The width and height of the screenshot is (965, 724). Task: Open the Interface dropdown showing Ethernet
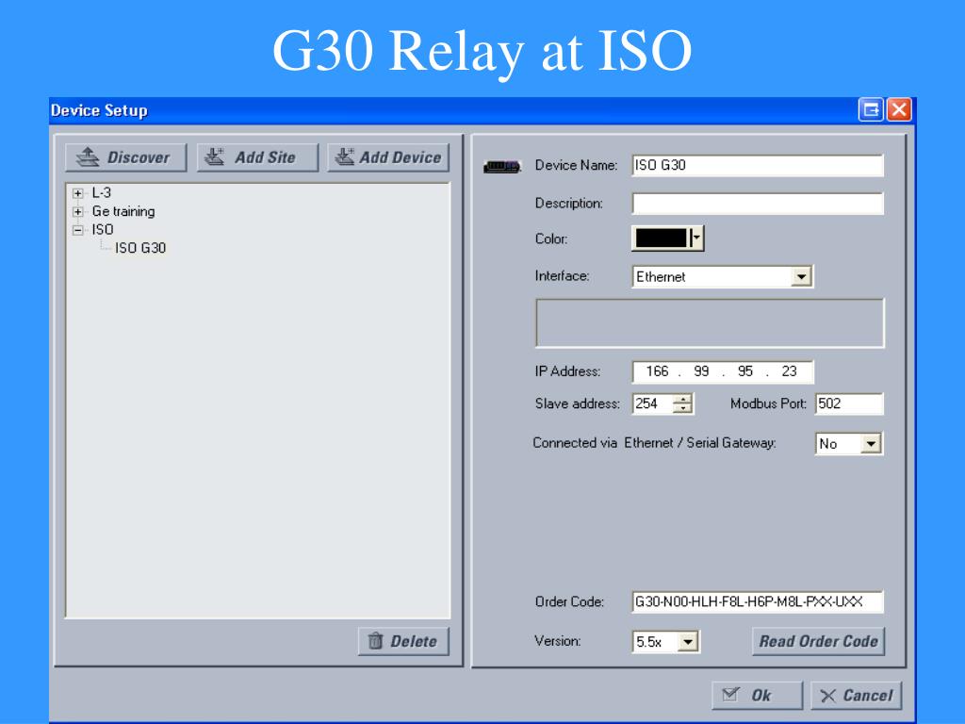click(x=801, y=277)
